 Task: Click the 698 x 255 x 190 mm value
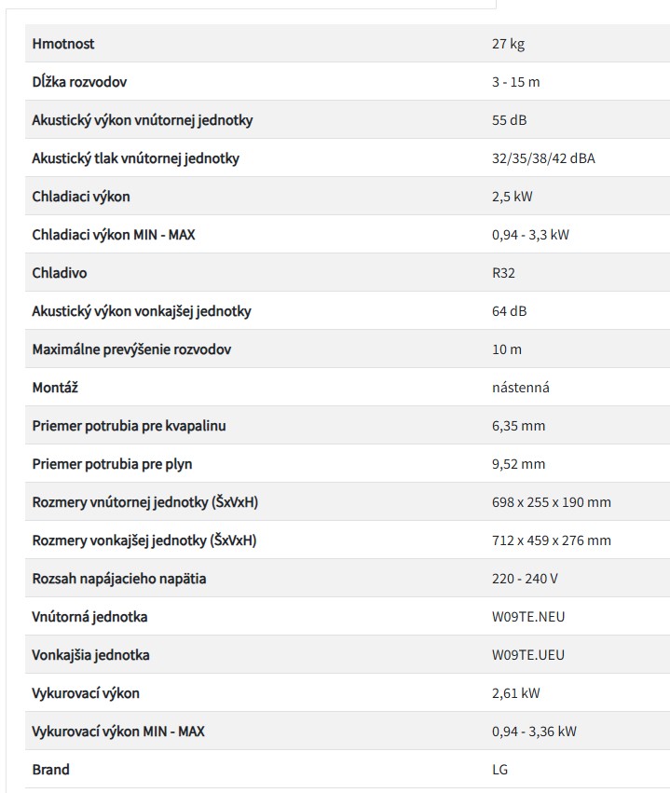click(552, 502)
